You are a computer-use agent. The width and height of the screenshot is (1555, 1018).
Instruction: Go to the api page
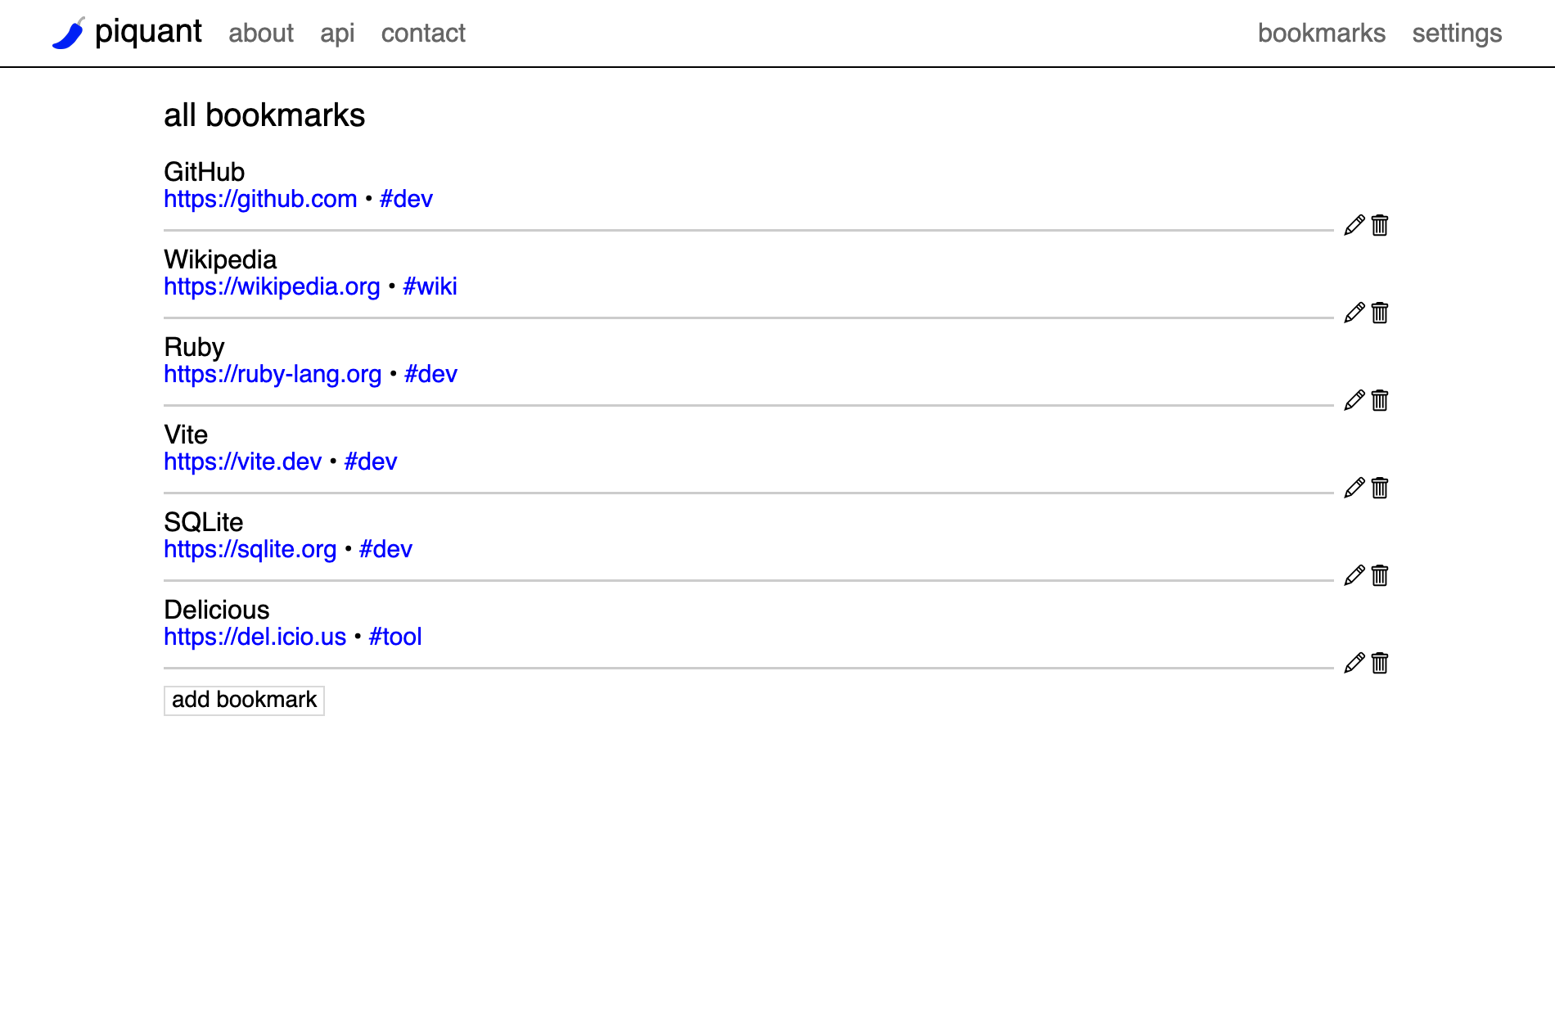[x=337, y=34]
